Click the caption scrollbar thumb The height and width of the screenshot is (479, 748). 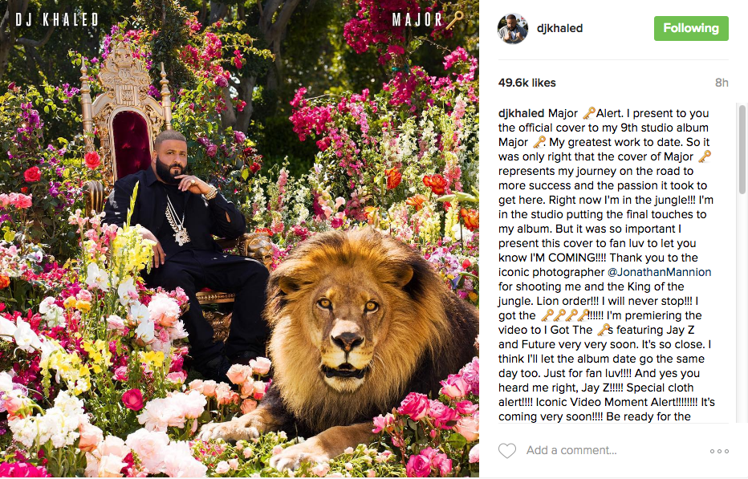pos(742,149)
